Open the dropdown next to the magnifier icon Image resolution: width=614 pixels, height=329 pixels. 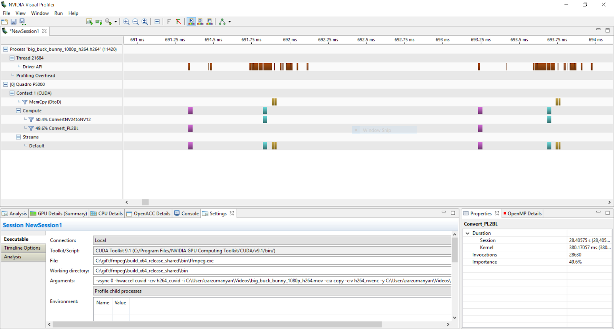point(116,22)
